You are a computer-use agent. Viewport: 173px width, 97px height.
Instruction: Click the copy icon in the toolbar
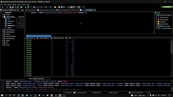tap(11, 7)
